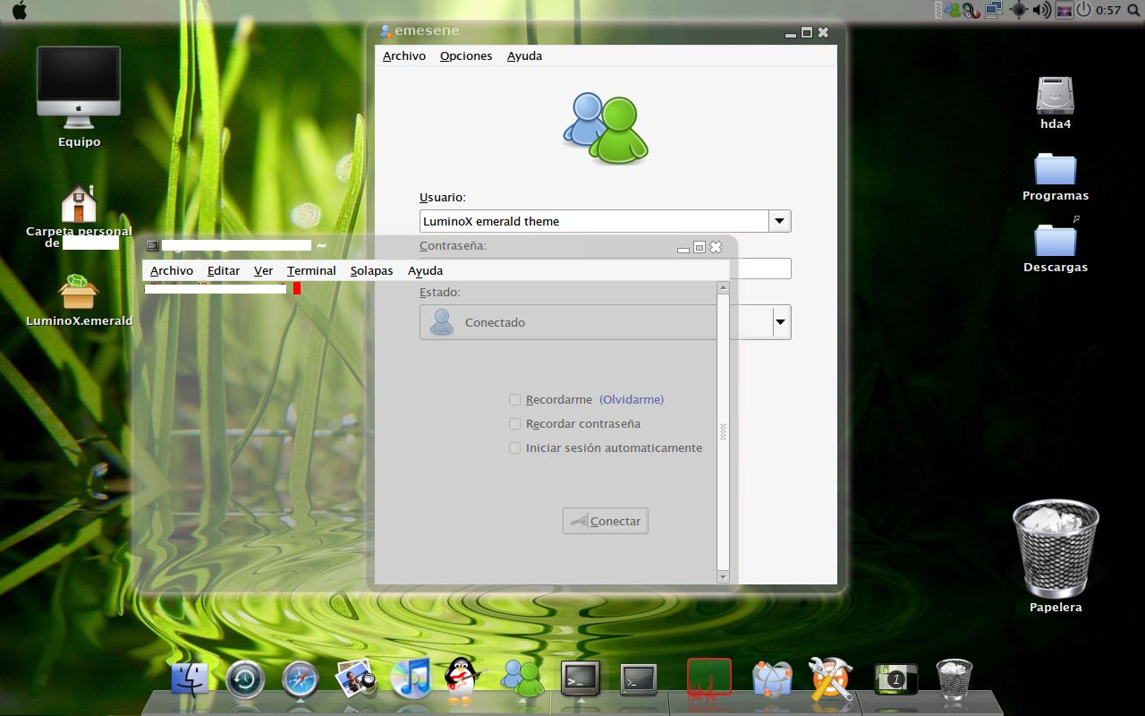
Task: Open terminal Archivo menu
Action: coord(172,270)
